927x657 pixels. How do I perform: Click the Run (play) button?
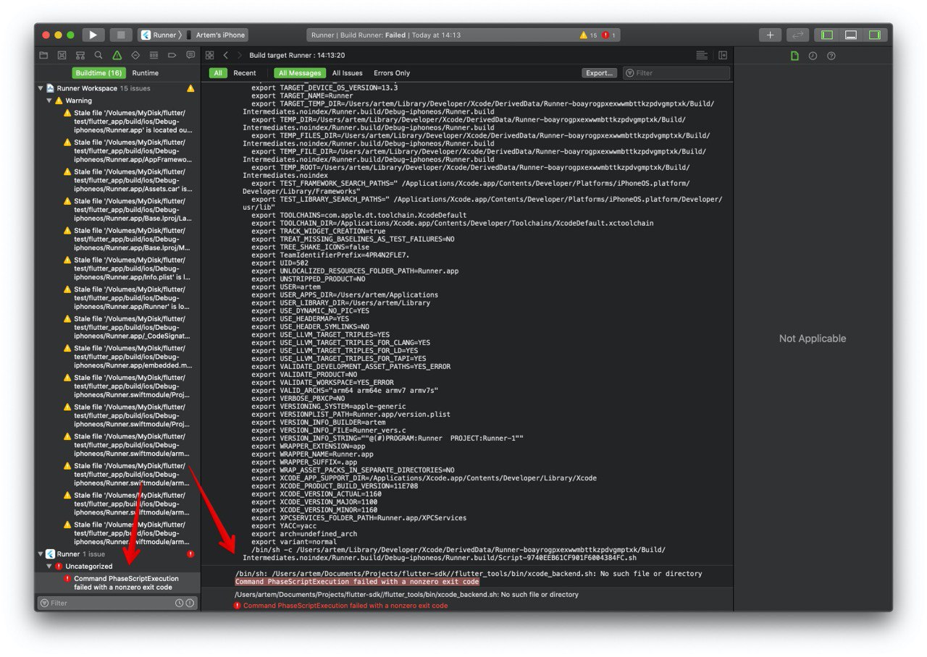point(93,35)
